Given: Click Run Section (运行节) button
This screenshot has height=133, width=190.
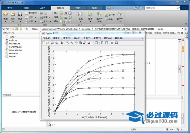Looking at the screenshot, I should [109, 15].
